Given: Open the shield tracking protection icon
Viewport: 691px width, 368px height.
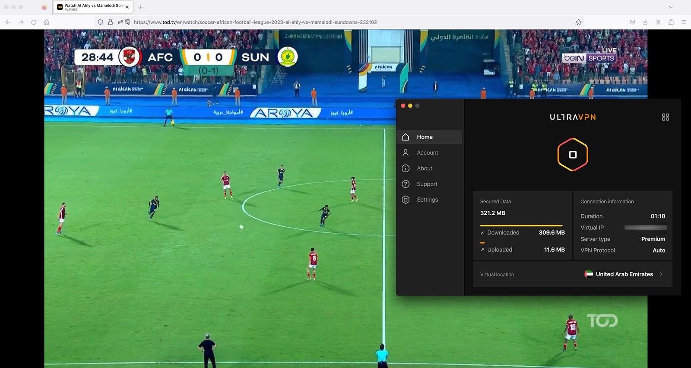Looking at the screenshot, I should (100, 22).
